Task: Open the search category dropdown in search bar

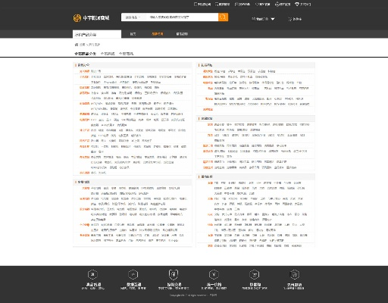Action: coord(133,17)
